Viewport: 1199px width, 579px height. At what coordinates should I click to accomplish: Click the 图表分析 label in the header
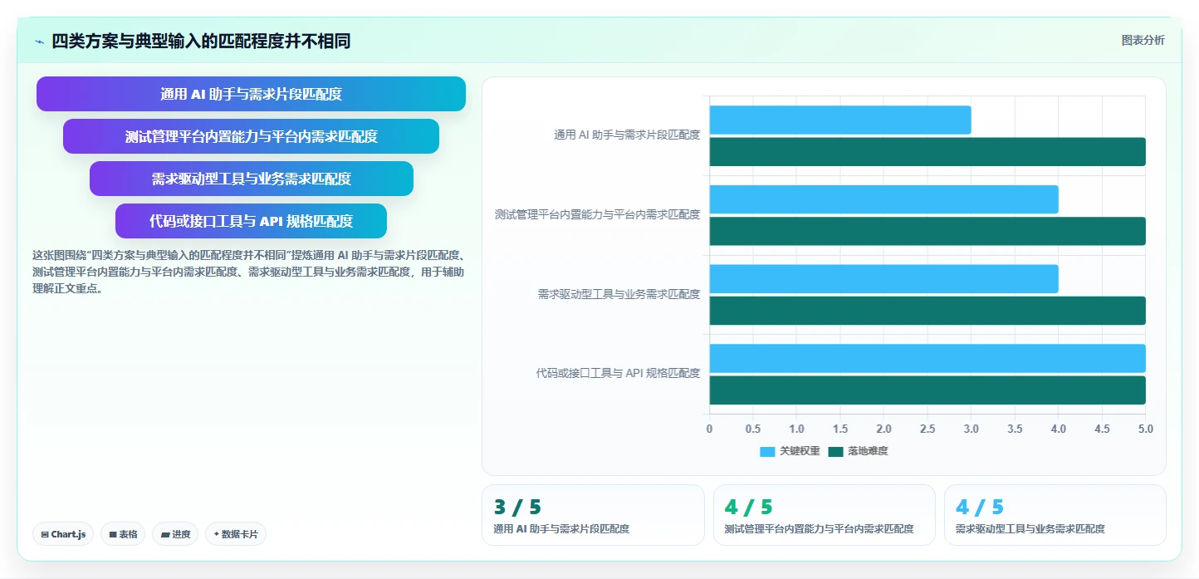pos(1143,40)
